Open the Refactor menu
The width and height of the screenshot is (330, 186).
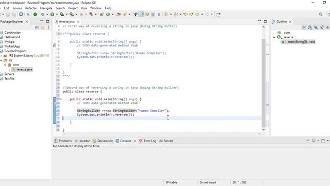tap(31, 8)
